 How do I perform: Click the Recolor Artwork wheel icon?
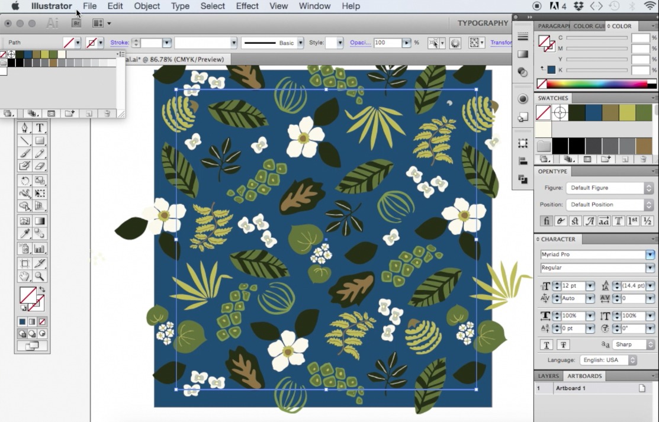coord(455,43)
